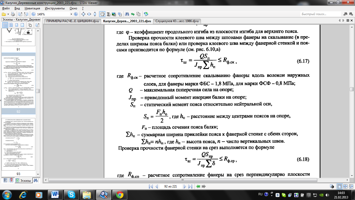Navigate back with the green arrow
This screenshot has width=355, height=200.
pyautogui.click(x=198, y=186)
